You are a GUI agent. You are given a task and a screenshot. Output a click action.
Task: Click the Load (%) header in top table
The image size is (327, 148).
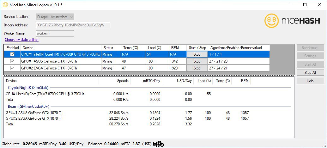point(157,48)
